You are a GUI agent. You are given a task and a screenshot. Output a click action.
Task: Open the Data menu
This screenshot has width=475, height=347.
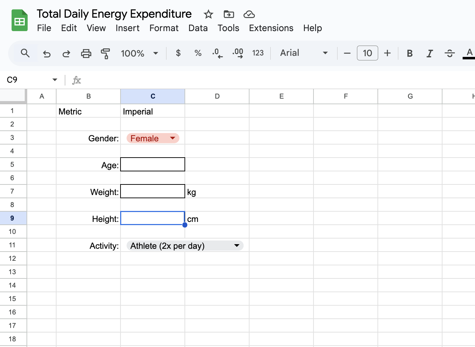pyautogui.click(x=198, y=28)
